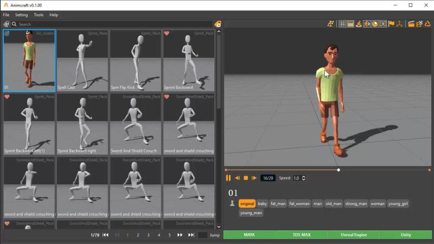Viewport: 434px width, 244px height.
Task: Export to MAYA
Action: [249, 235]
